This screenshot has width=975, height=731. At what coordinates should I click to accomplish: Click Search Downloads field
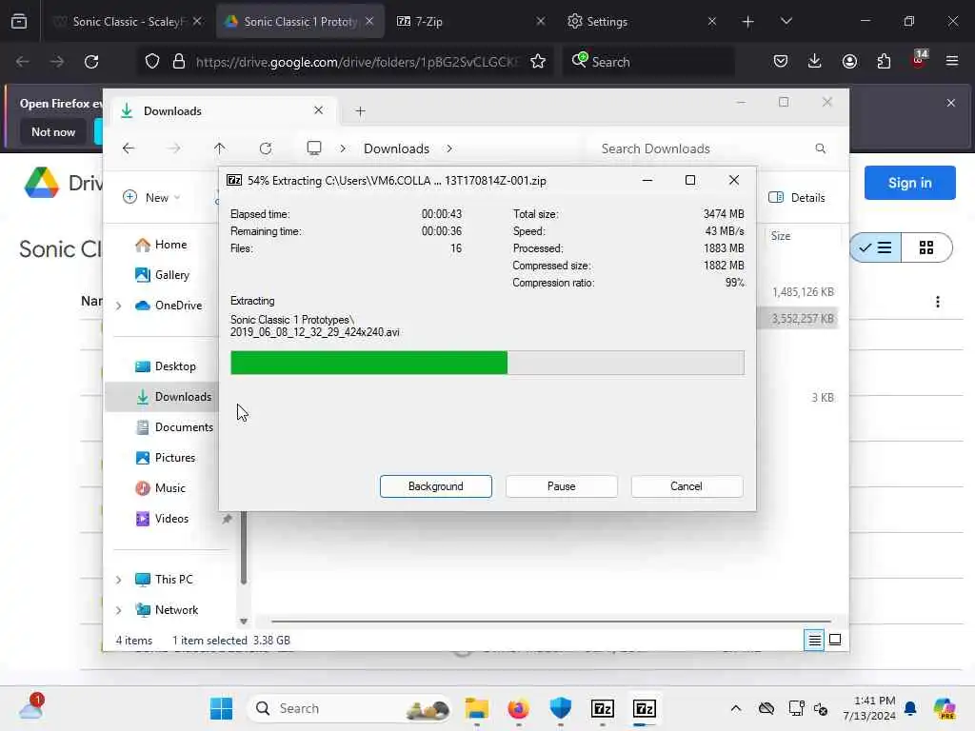pos(712,148)
